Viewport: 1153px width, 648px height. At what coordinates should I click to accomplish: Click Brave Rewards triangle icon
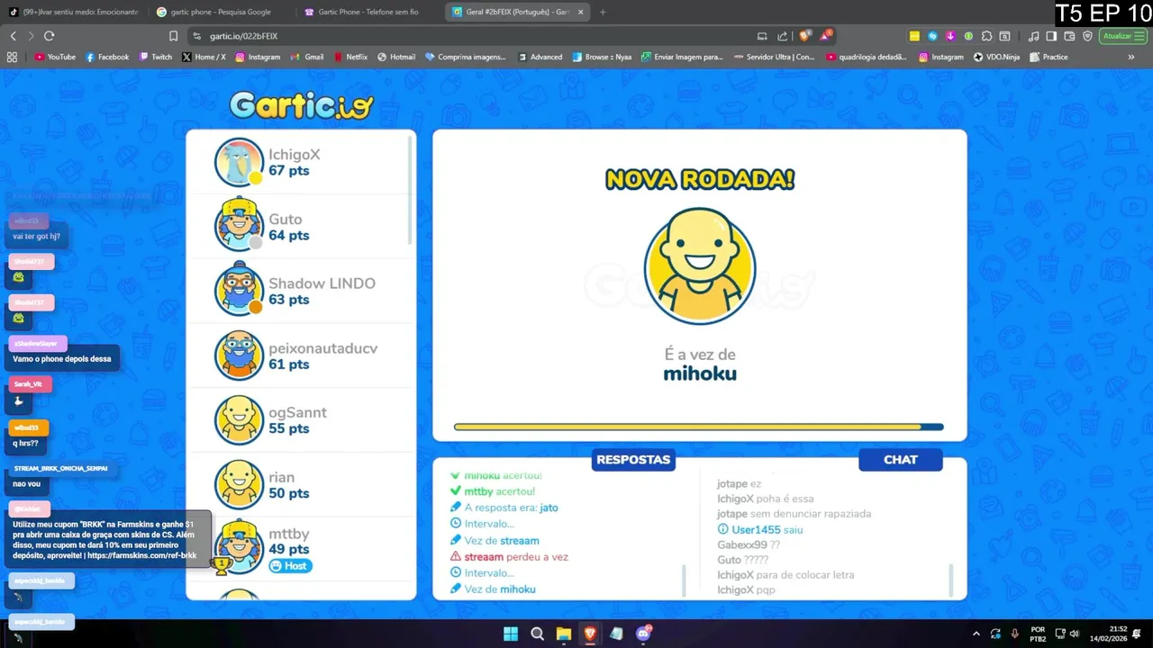click(x=825, y=36)
